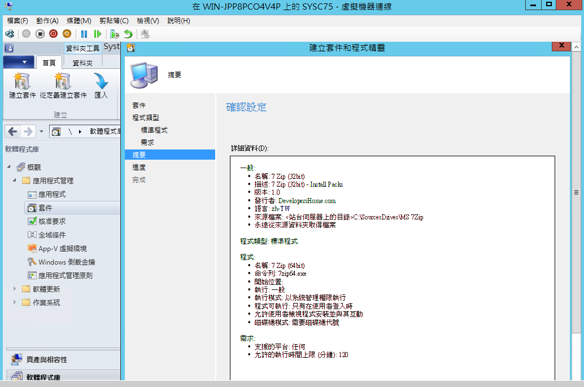Image resolution: width=584 pixels, height=387 pixels.
Task: Open the 檢視(V) menu
Action: (x=148, y=21)
